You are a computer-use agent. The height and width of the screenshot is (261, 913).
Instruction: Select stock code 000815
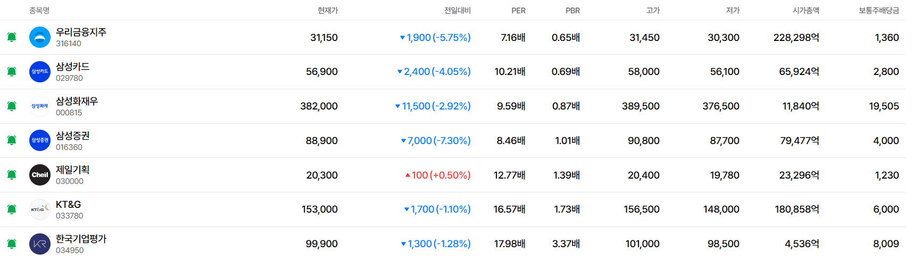(x=69, y=113)
